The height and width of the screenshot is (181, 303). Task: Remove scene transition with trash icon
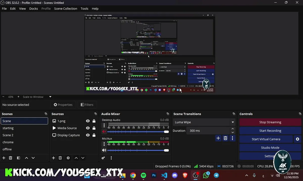tap(225, 138)
